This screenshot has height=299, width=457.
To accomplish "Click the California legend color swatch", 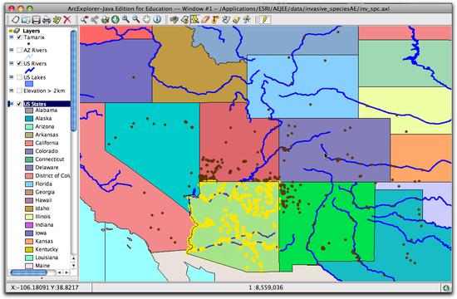I will pyautogui.click(x=29, y=143).
